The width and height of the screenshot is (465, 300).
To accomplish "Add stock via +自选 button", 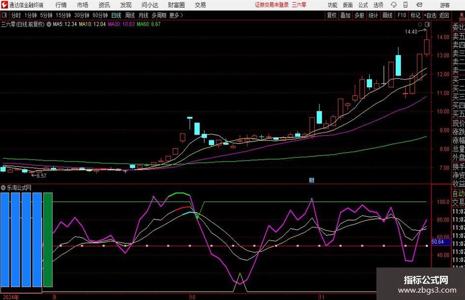I will [430, 15].
